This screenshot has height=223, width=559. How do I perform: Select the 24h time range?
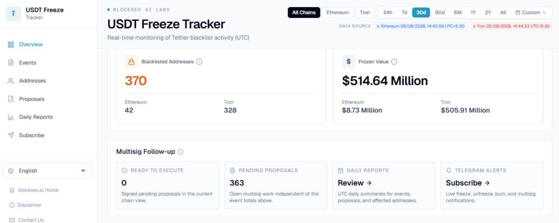[x=388, y=13]
